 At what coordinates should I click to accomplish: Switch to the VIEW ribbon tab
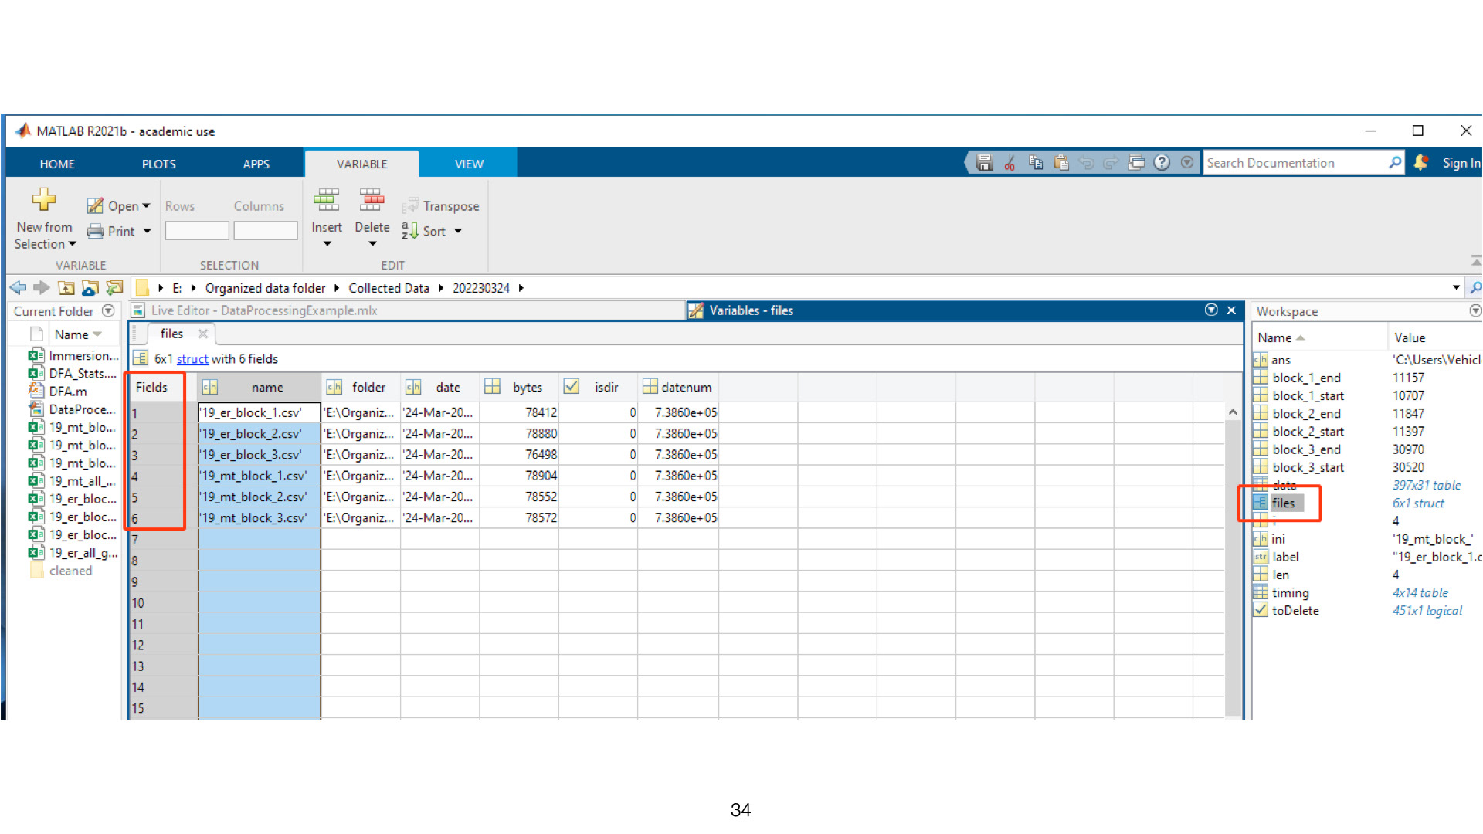tap(469, 164)
